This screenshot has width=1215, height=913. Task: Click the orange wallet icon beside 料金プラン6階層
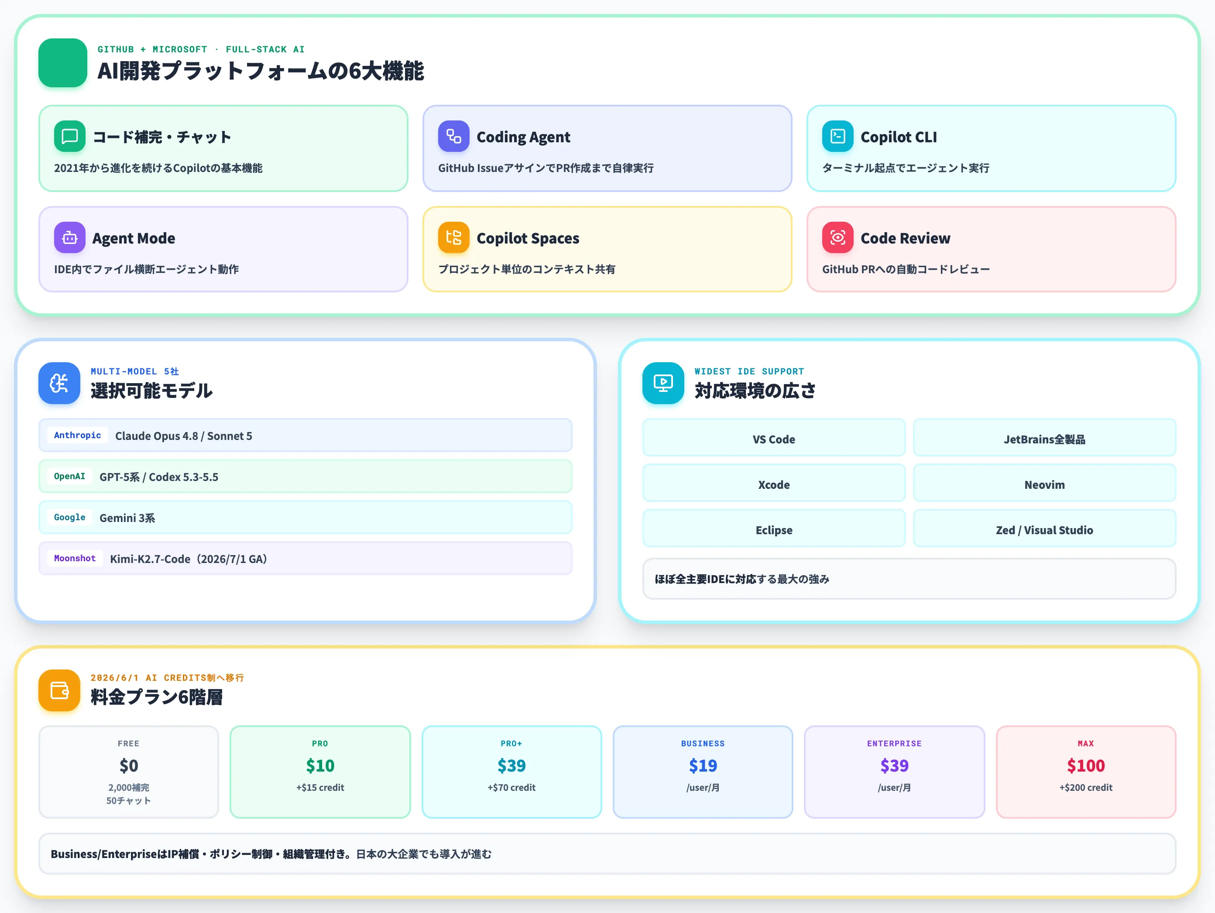tap(59, 690)
